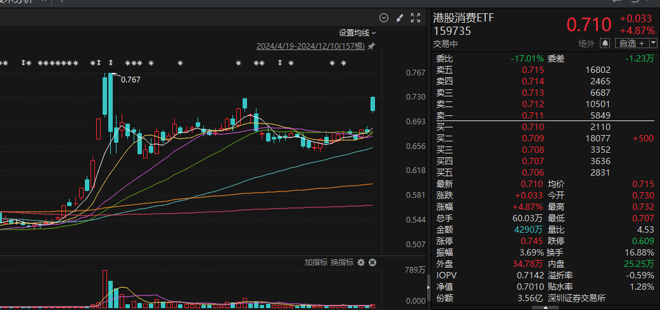Click the last star event marker above chart
660x310 pixels.
[343, 63]
